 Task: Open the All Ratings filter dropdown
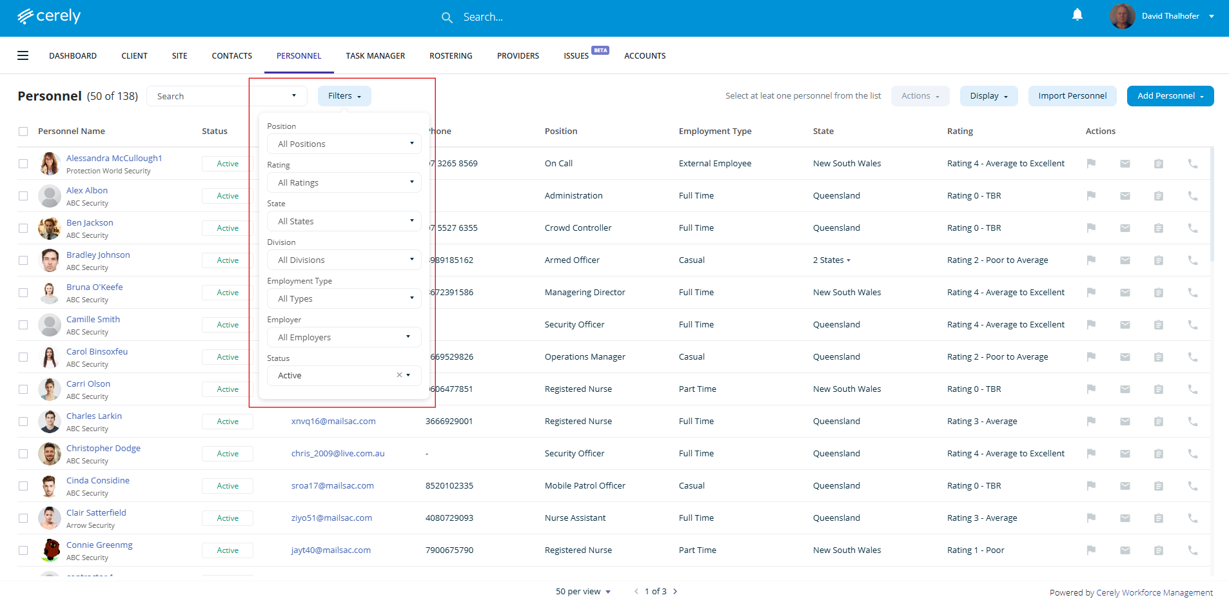click(x=344, y=182)
